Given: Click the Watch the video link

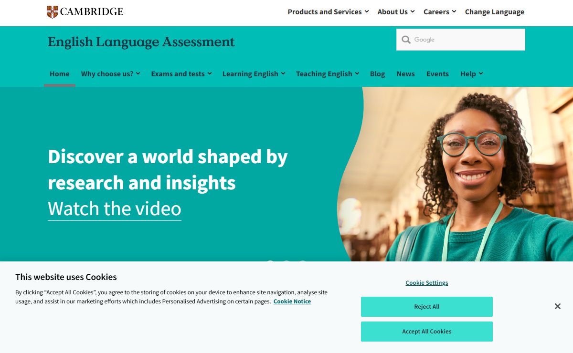Looking at the screenshot, I should click(x=115, y=209).
